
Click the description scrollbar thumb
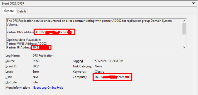pos(184,29)
